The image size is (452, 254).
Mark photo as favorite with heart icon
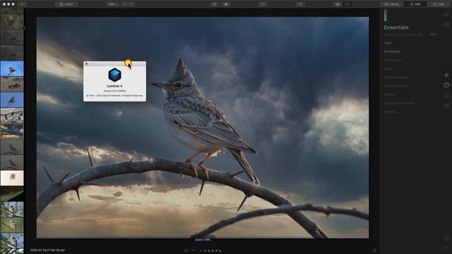click(x=194, y=250)
